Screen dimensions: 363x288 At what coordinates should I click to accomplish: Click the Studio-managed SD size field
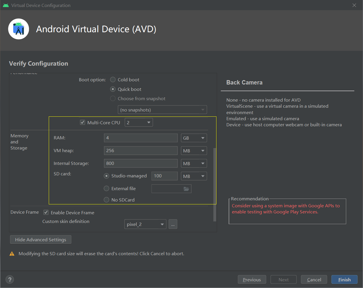(x=165, y=176)
